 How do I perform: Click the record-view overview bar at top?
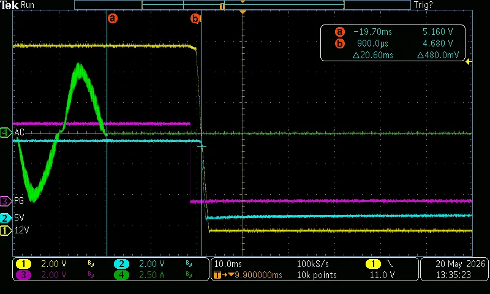tap(243, 5)
